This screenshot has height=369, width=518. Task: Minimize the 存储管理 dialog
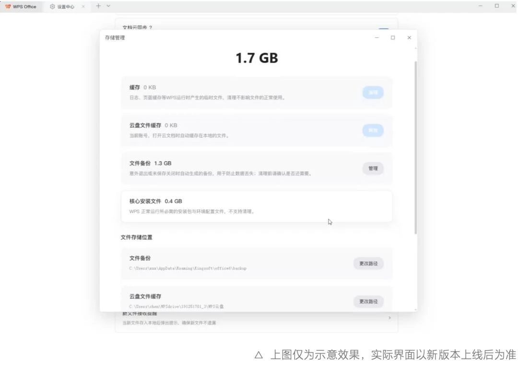coord(377,38)
